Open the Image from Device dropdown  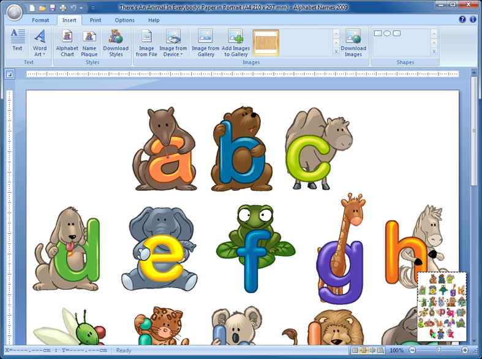pyautogui.click(x=173, y=43)
